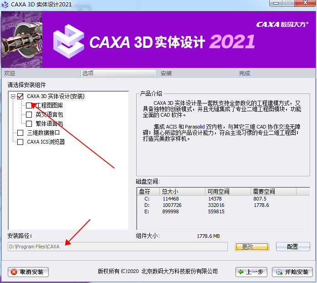Image resolution: width=317 pixels, height=283 pixels.
Task: Click the 英文语言包 tree label
Action: [x=49, y=114]
